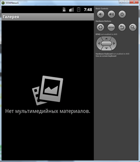
Task: Tap the signal strength bars icon
Action: pos(72,9)
